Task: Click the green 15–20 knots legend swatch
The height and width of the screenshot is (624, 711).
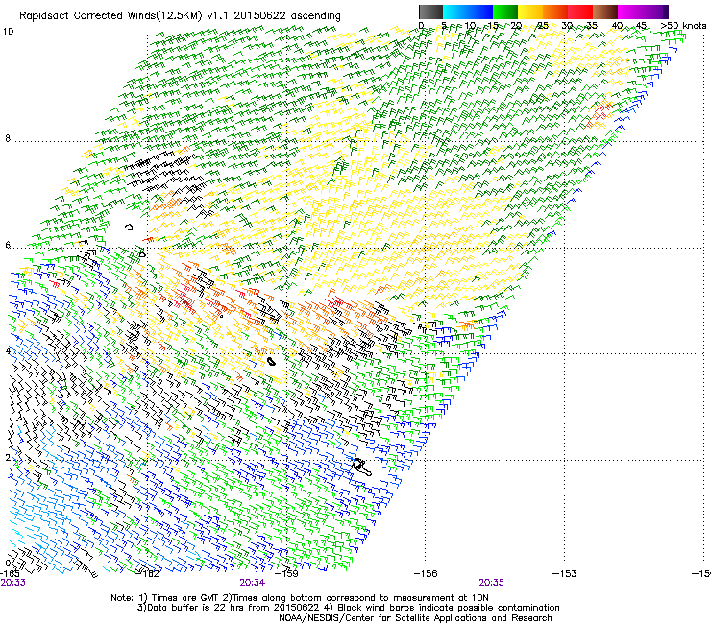Action: click(505, 12)
